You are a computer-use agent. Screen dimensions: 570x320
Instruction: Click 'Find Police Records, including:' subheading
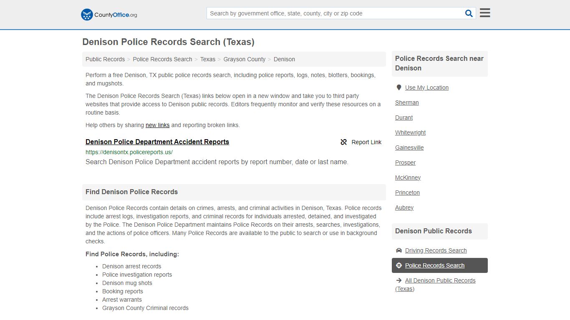pos(132,254)
